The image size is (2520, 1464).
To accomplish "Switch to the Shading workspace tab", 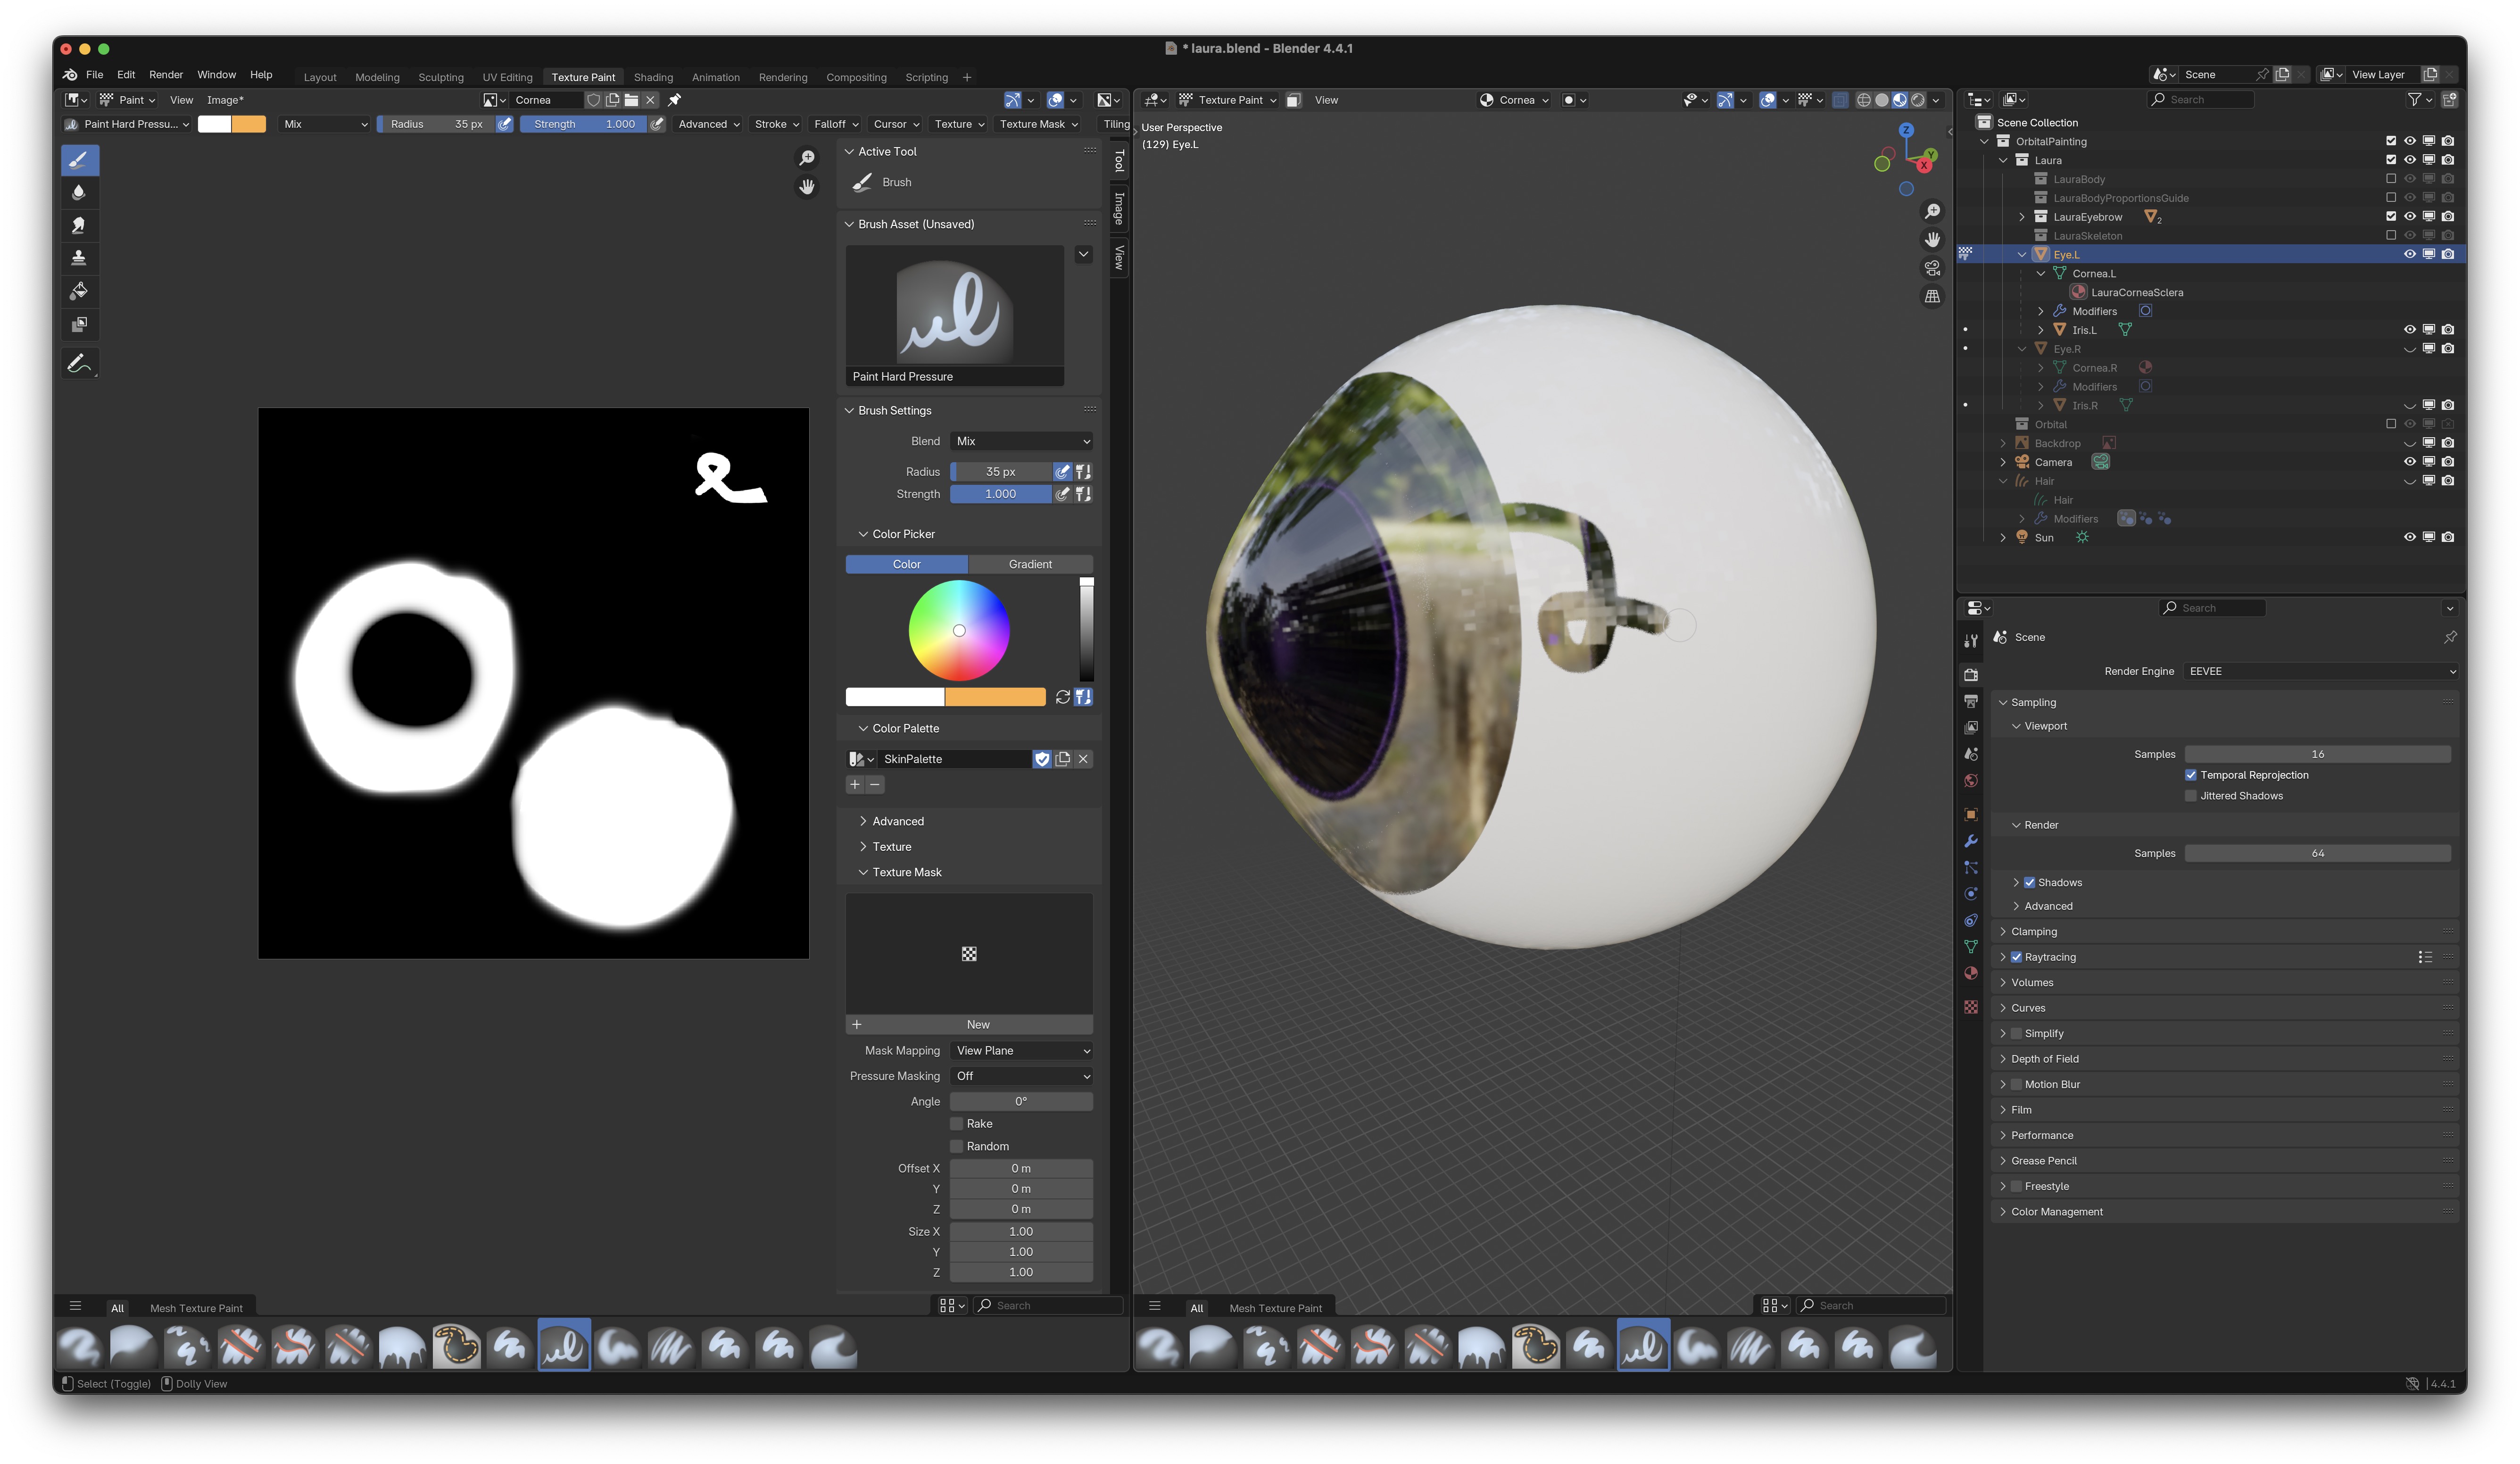I will point(653,77).
